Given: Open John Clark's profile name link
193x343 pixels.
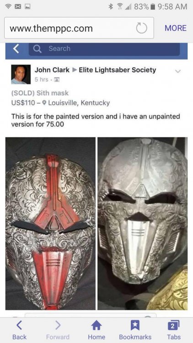Looking at the screenshot, I should click(52, 70).
